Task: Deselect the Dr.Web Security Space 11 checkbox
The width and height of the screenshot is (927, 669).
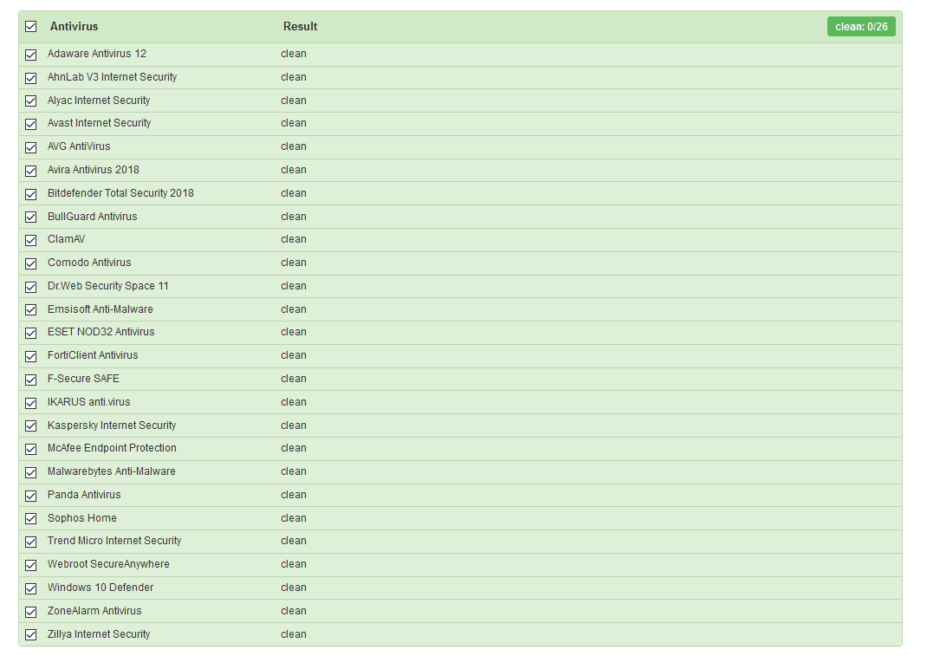Action: point(31,287)
